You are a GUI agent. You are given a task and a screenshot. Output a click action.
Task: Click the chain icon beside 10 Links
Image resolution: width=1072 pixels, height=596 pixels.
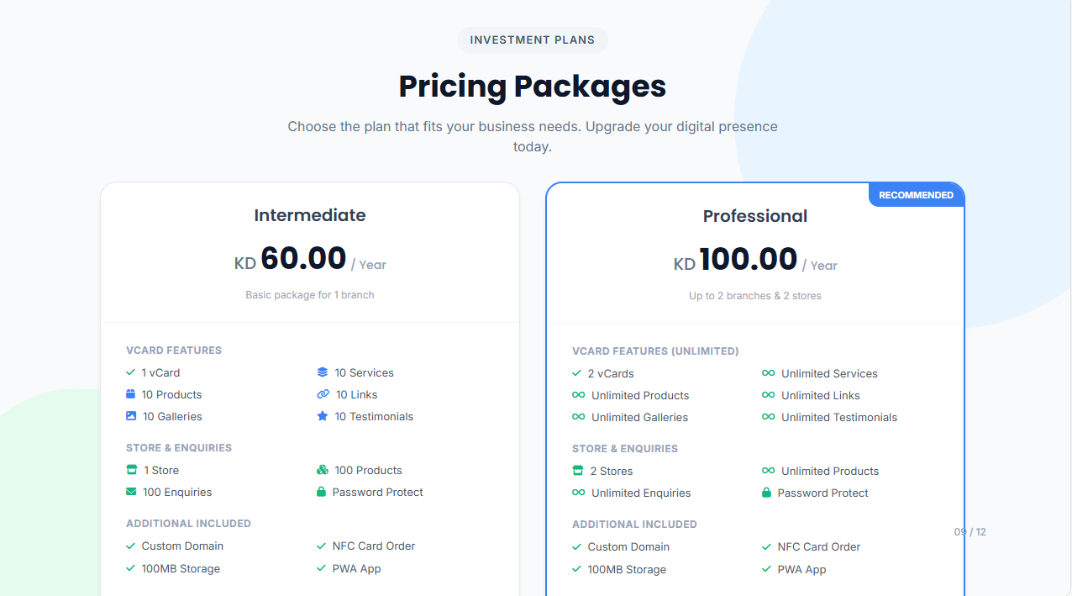[x=323, y=394]
